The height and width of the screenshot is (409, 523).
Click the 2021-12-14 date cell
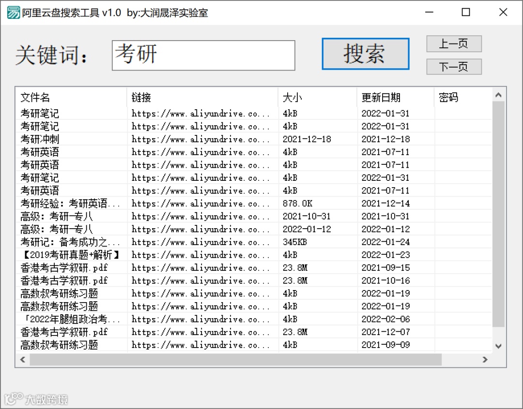[x=385, y=204]
